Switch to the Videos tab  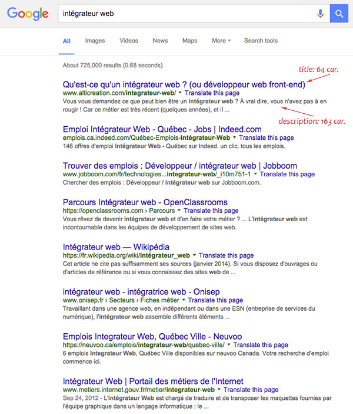pos(129,41)
